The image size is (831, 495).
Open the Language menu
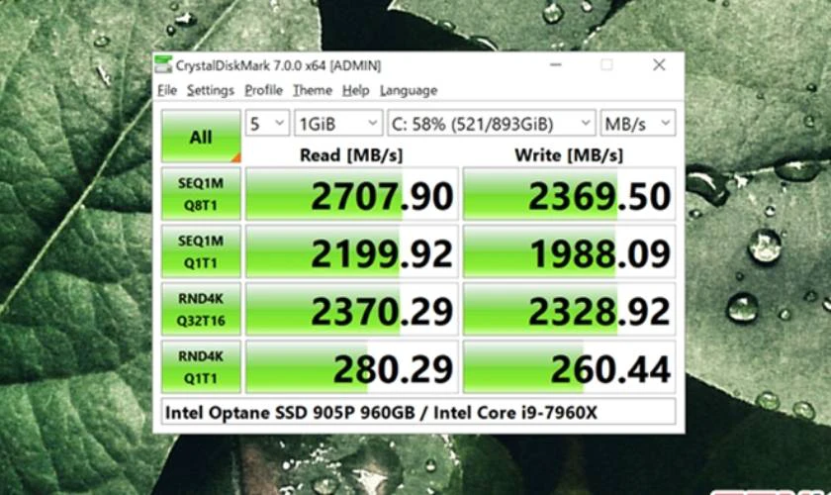click(409, 90)
